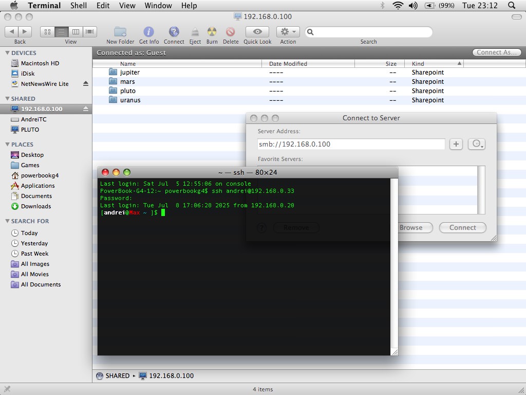Open Get Info from the toolbar
This screenshot has width=526, height=395.
pos(148,31)
